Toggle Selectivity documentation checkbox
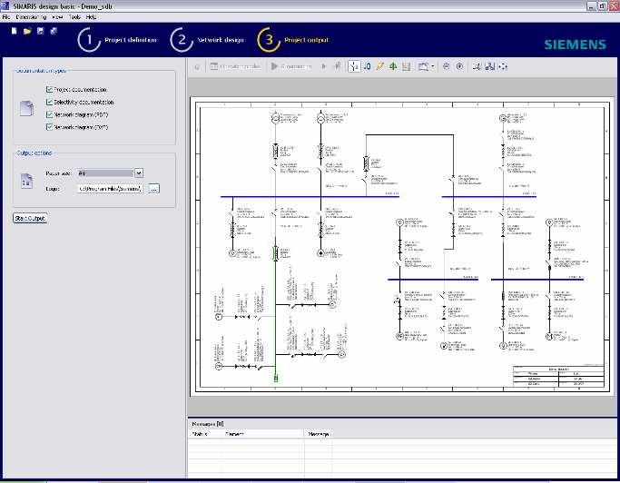Image resolution: width=620 pixels, height=483 pixels. (x=49, y=102)
